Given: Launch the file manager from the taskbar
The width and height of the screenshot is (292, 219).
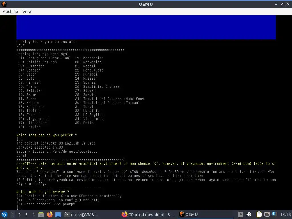Looking at the screenshot, I should [41, 214].
